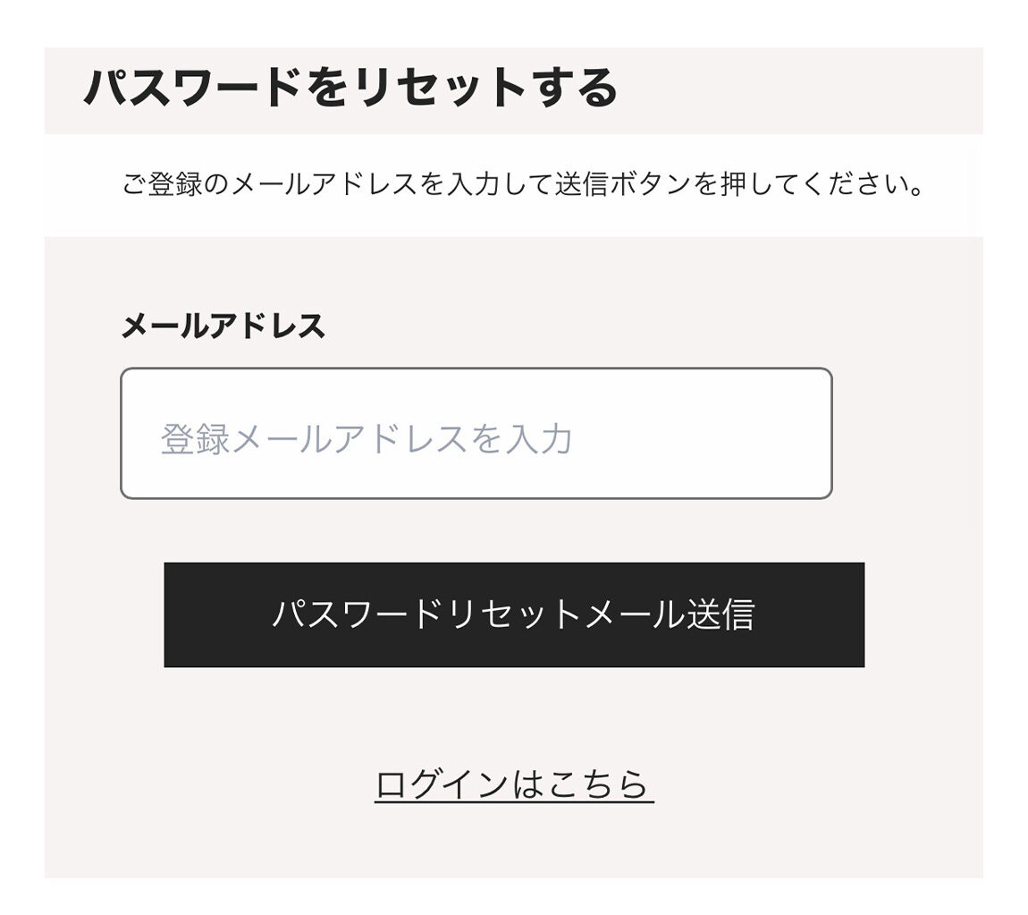Image resolution: width=1028 pixels, height=915 pixels.
Task: Return to sign-in using ログインはこちら
Action: (514, 784)
